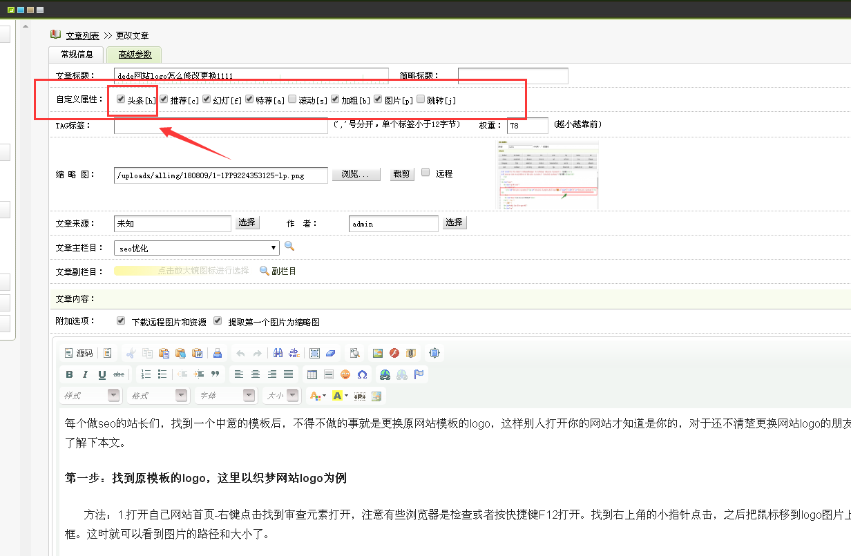This screenshot has height=556, width=851.
Task: Click magnifier icon next to 文章主栏目 dropdown
Action: click(x=289, y=247)
